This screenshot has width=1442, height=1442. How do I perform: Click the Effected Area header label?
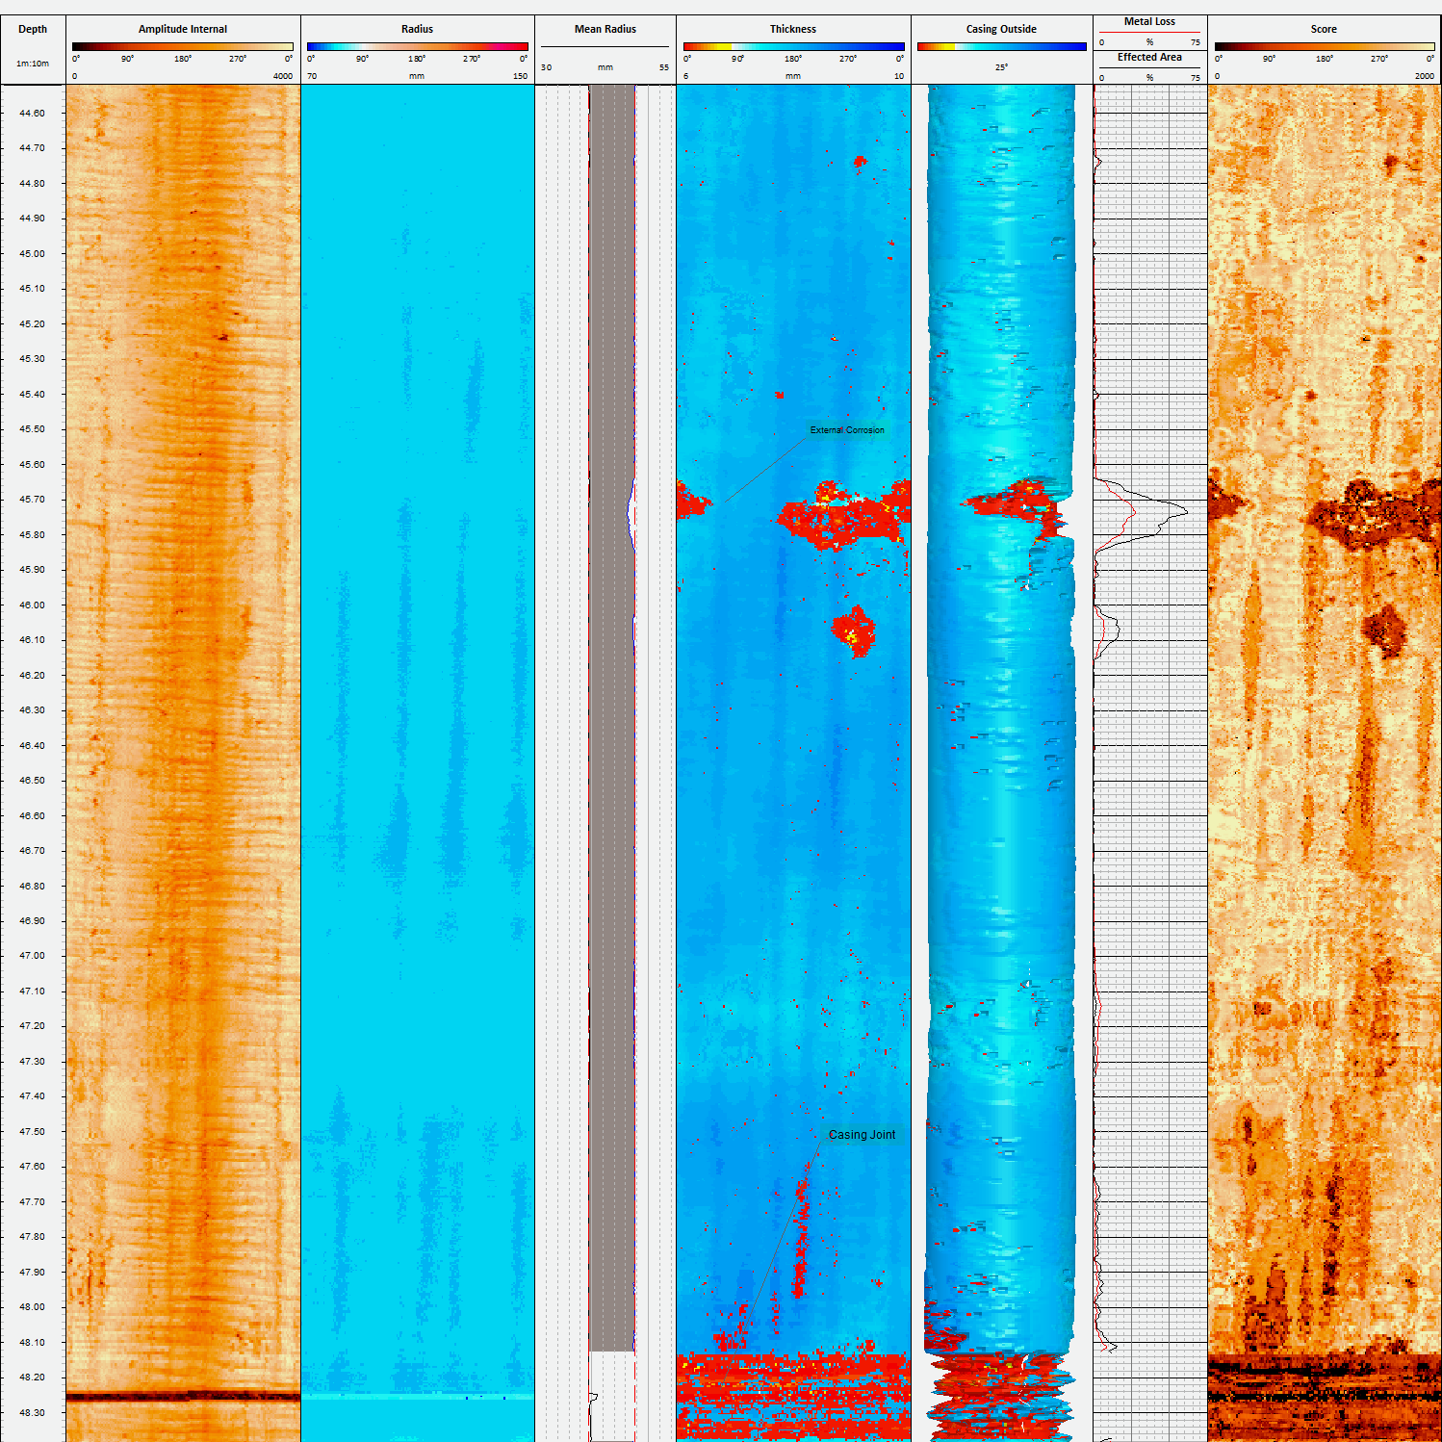point(1149,57)
